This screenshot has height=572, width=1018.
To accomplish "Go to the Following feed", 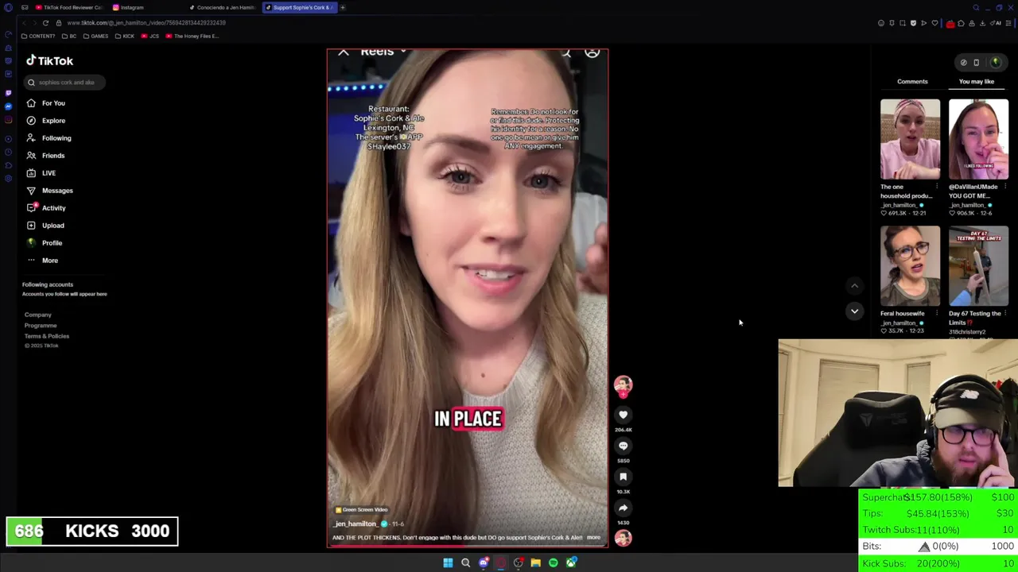I will coord(49,138).
